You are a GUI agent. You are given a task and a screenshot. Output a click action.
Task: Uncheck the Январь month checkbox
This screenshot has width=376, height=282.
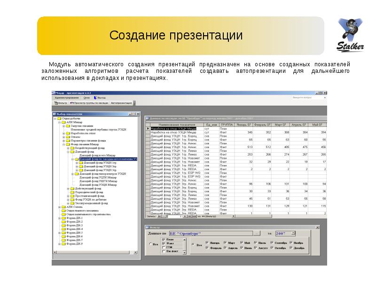pos(207,243)
